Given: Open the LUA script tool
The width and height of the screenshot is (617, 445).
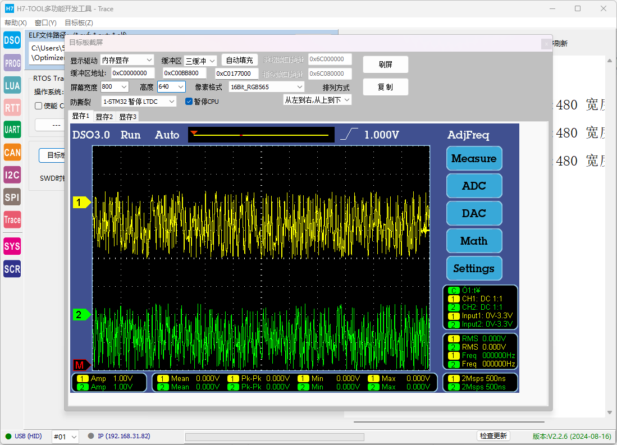Looking at the screenshot, I should click(12, 85).
